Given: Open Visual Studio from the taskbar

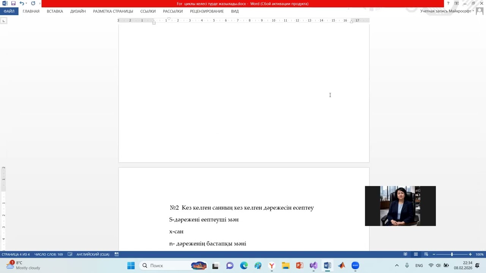Looking at the screenshot, I should coord(314,265).
